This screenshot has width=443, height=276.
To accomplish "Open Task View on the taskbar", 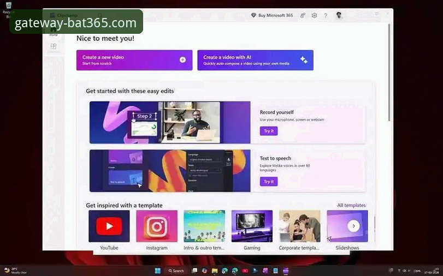I will [194, 271].
